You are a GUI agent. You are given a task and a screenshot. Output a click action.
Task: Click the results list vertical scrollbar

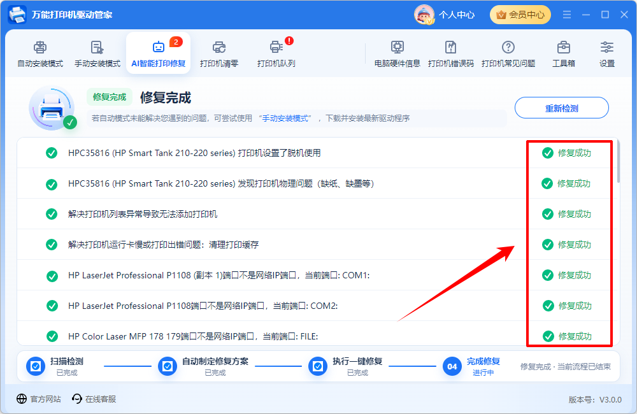point(619,161)
